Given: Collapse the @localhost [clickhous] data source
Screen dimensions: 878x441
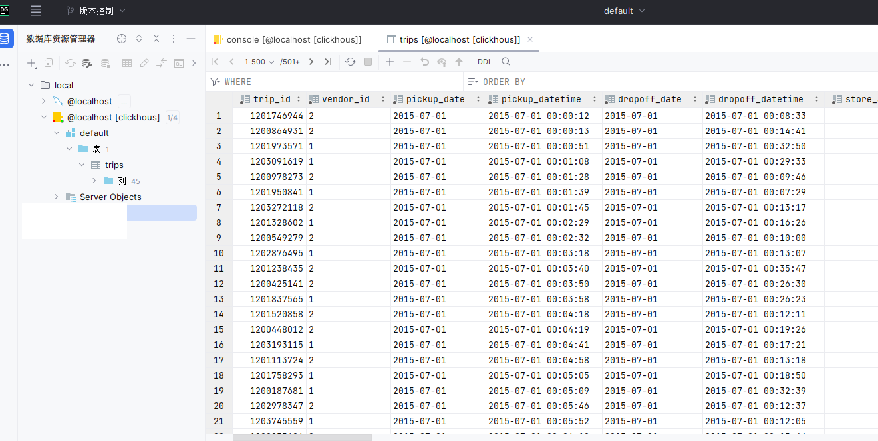Looking at the screenshot, I should (x=44, y=117).
